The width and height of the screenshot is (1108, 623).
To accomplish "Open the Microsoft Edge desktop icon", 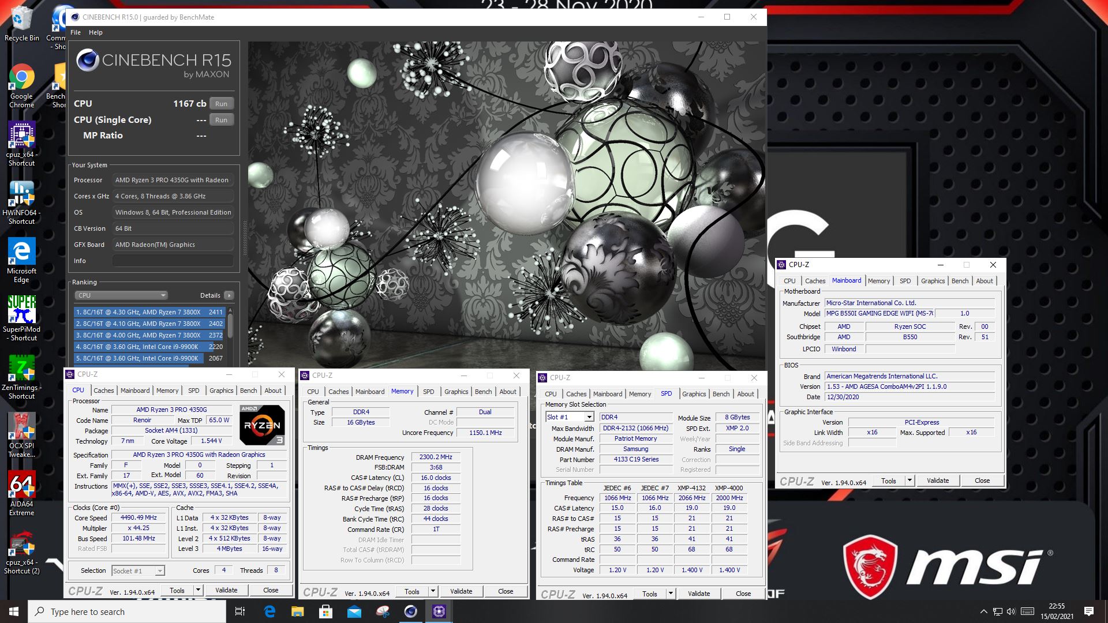I will pyautogui.click(x=21, y=261).
